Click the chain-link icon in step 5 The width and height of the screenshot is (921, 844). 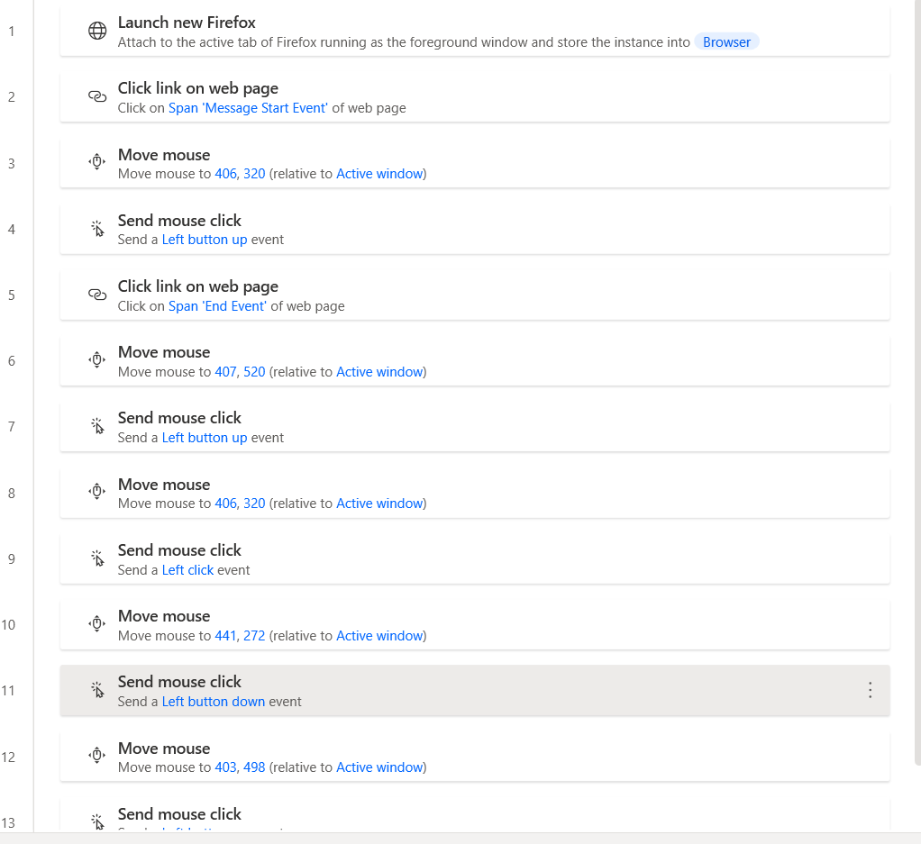click(x=97, y=294)
